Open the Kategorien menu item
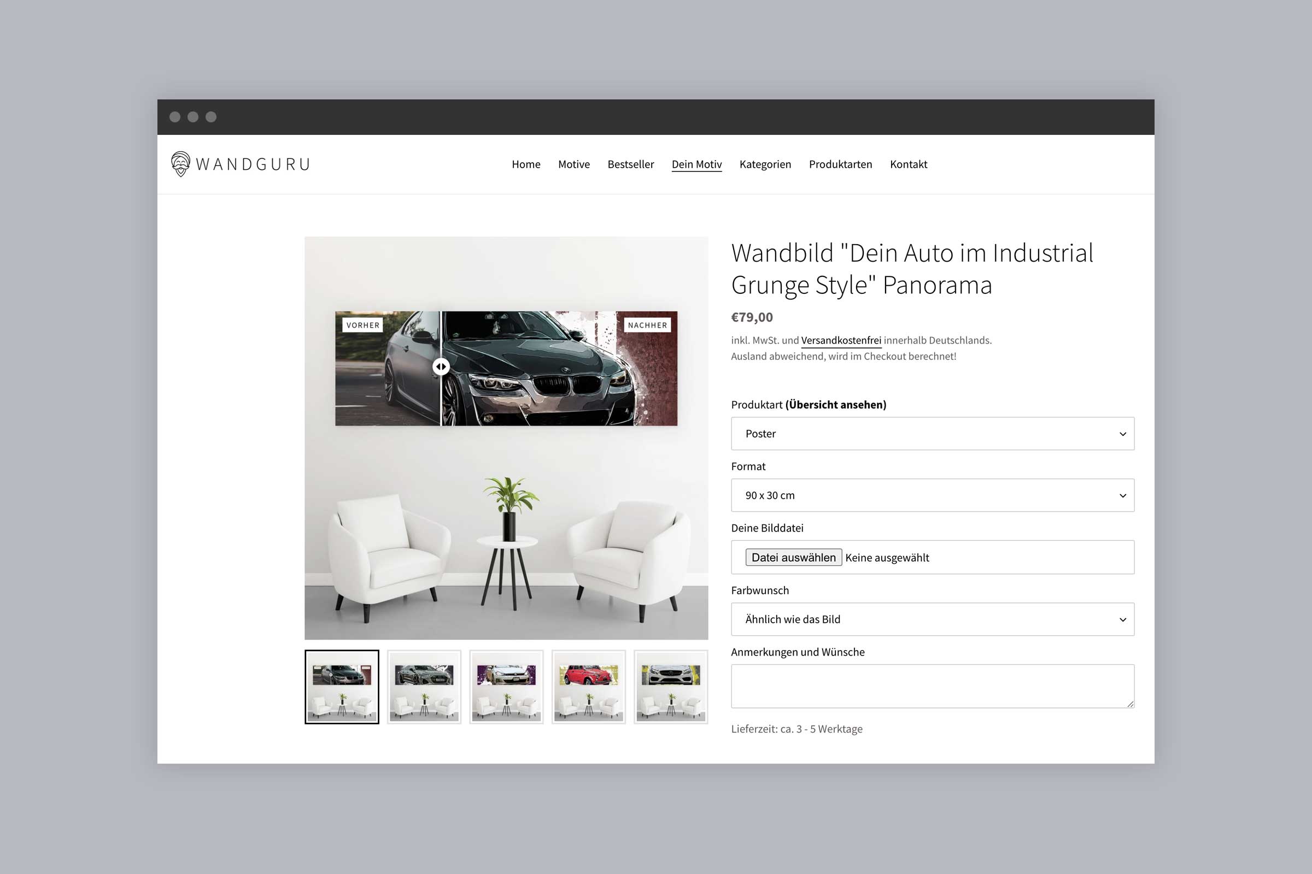This screenshot has width=1312, height=874. (765, 164)
